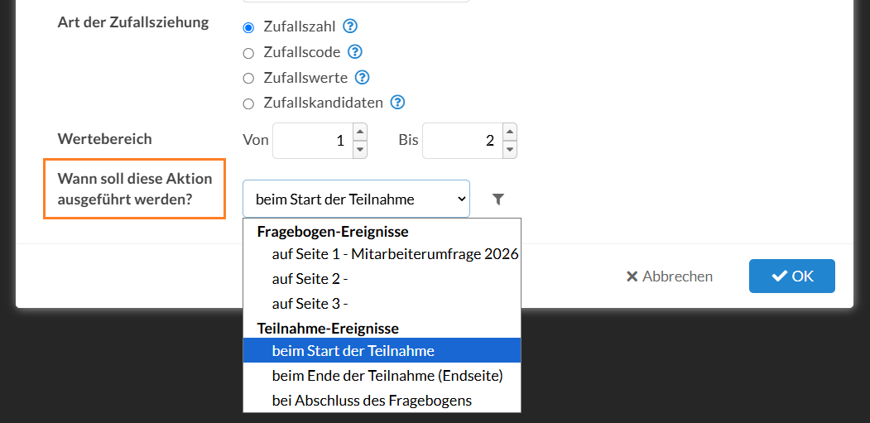Choose 'auf Seite 1 - Mitarbeiterumfrage 2026'
The image size is (870, 423).
382,254
